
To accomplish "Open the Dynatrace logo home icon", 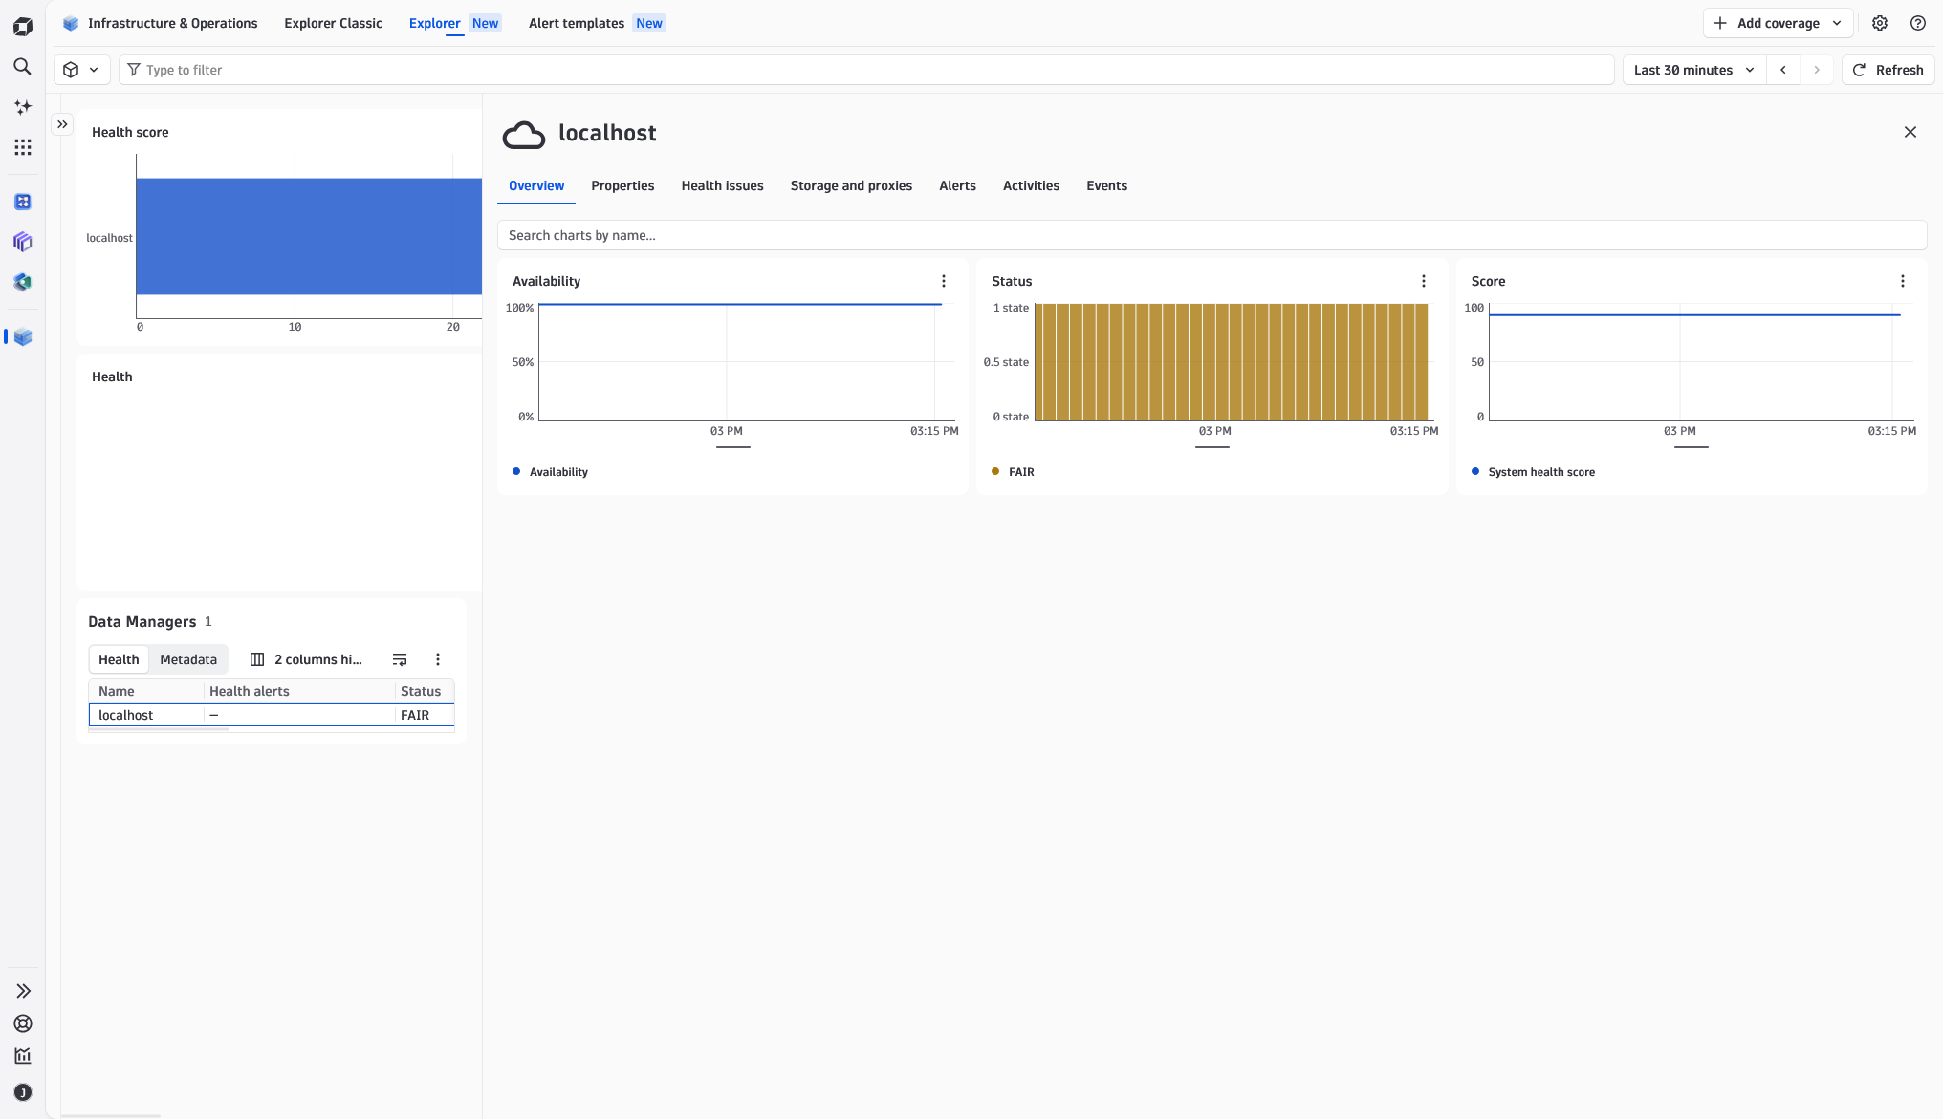I will [23, 27].
